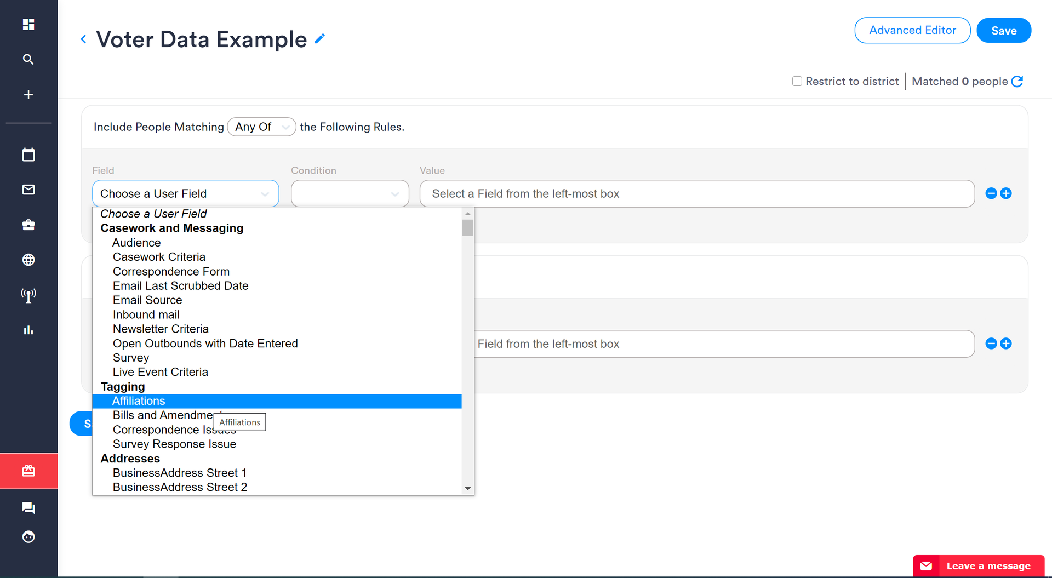
Task: Open the calendar icon in sidebar
Action: click(x=28, y=155)
